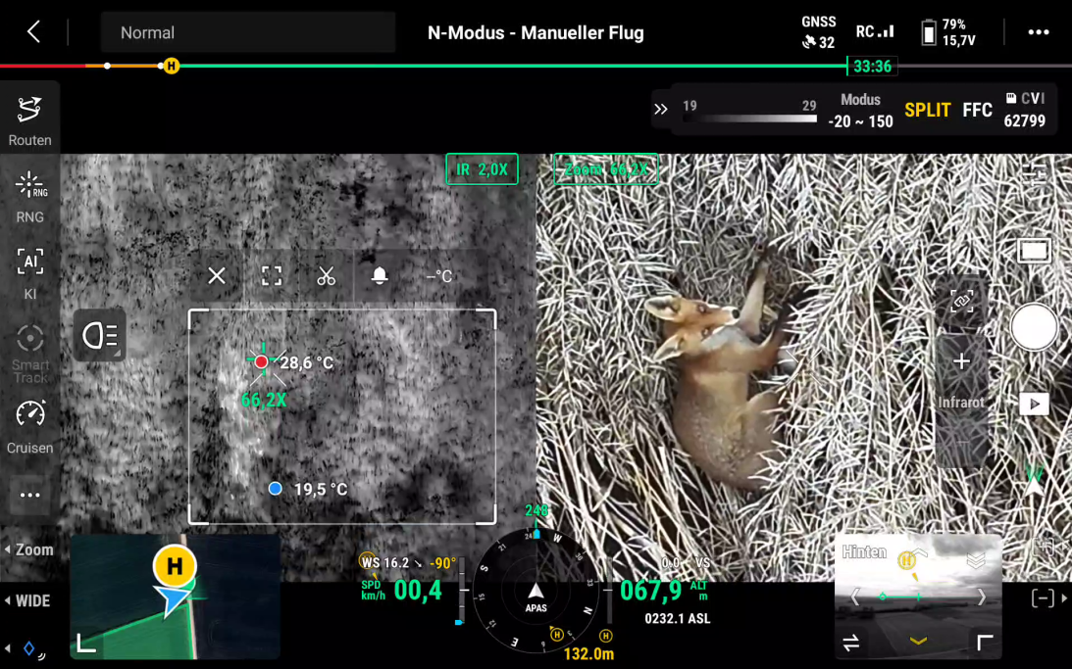
Task: Open the Modus -20 ~ 150 range selector
Action: [860, 111]
